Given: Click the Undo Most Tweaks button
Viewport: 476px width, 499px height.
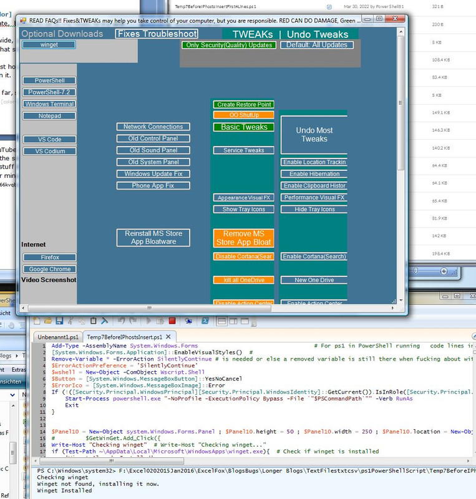Looking at the screenshot, I should click(314, 135).
